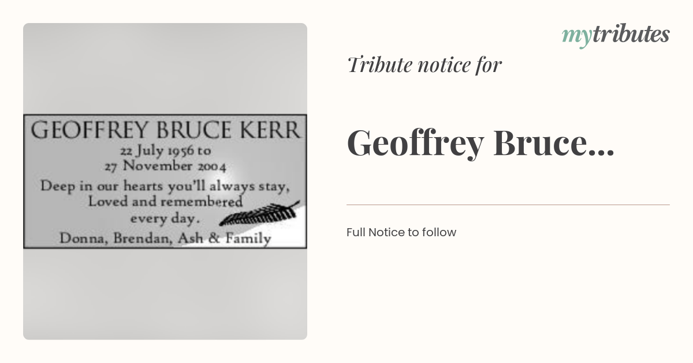Click the "Full Notice to follow" text
This screenshot has width=693, height=363.
click(x=401, y=232)
